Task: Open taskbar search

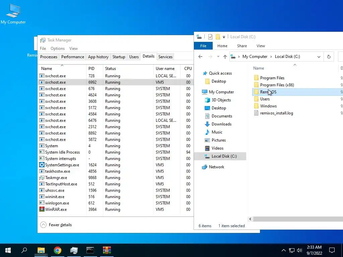Action: click(x=24, y=250)
